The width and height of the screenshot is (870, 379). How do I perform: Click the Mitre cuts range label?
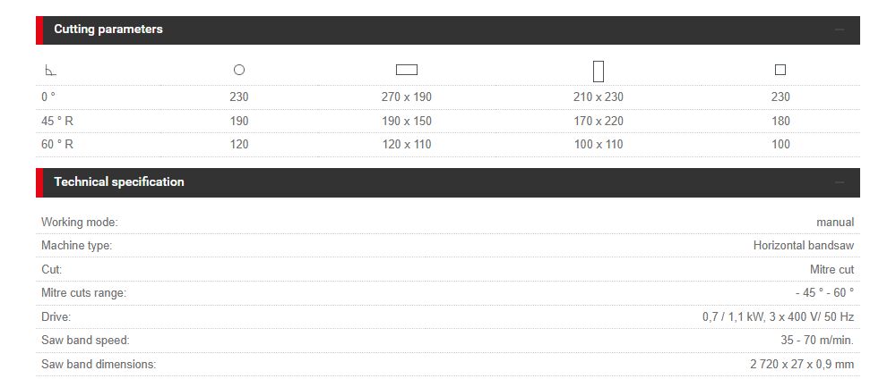pos(83,292)
